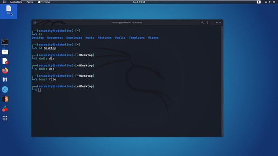Open the Metasploit dock icon
The image size is (278, 156).
(x=5, y=80)
